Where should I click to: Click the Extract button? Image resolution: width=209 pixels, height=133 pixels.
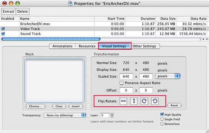(x=9, y=12)
